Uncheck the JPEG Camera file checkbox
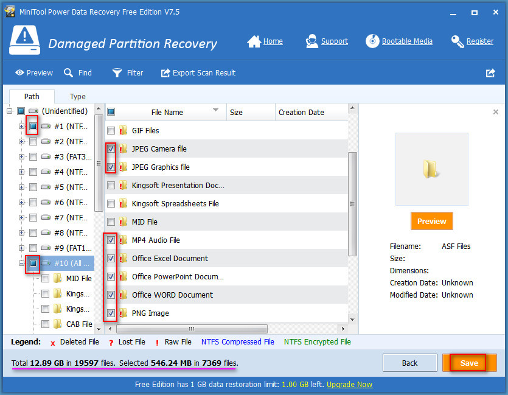Viewport: 508px width, 395px height. coord(111,149)
